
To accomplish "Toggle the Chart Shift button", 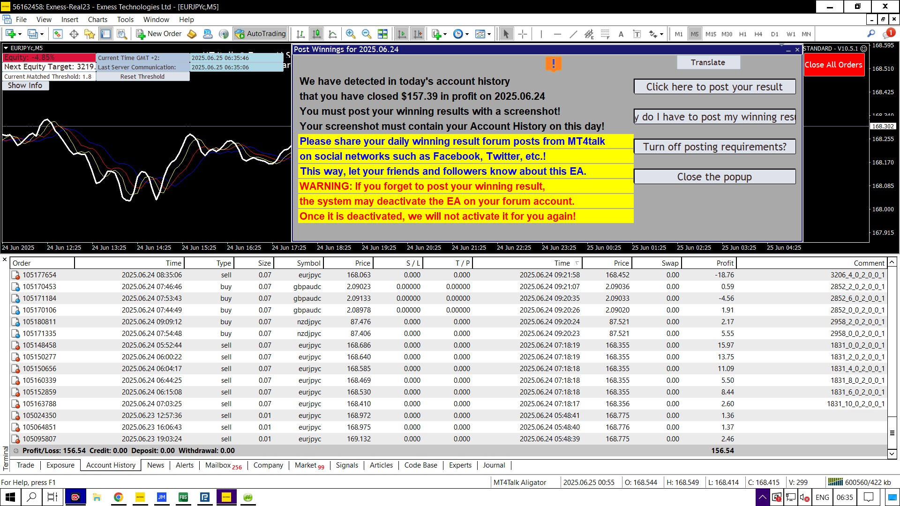I will (x=418, y=34).
